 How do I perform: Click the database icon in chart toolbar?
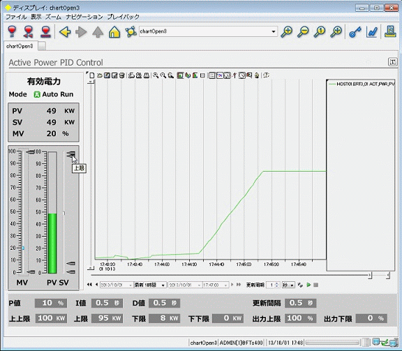coord(122,75)
